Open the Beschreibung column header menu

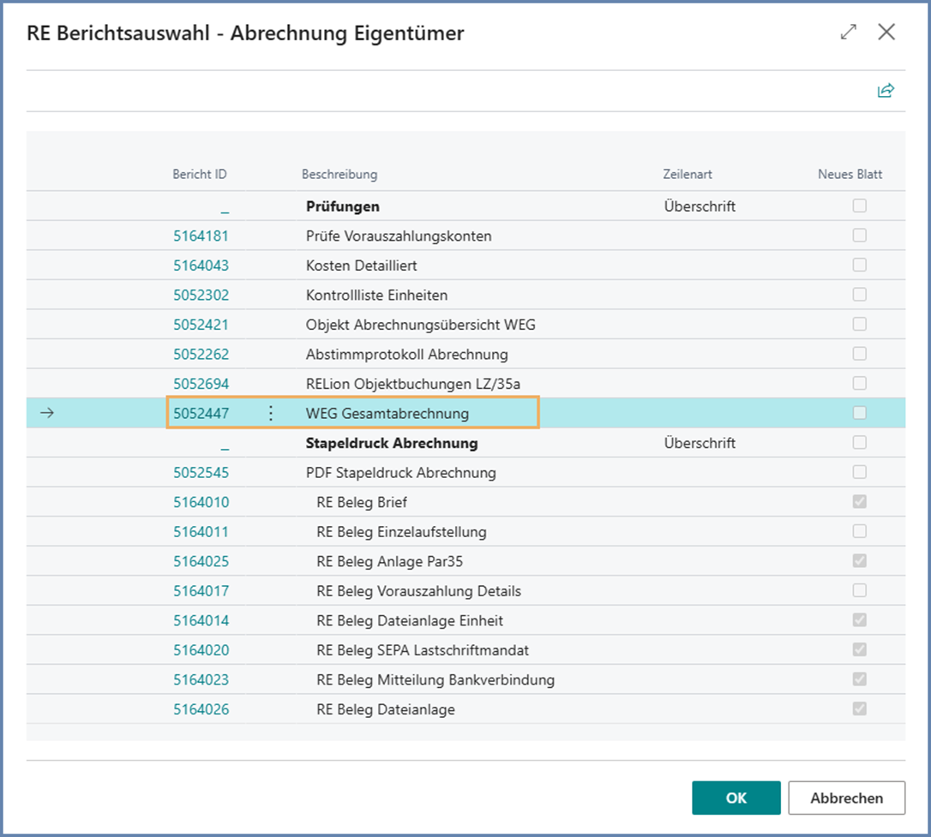coord(339,175)
